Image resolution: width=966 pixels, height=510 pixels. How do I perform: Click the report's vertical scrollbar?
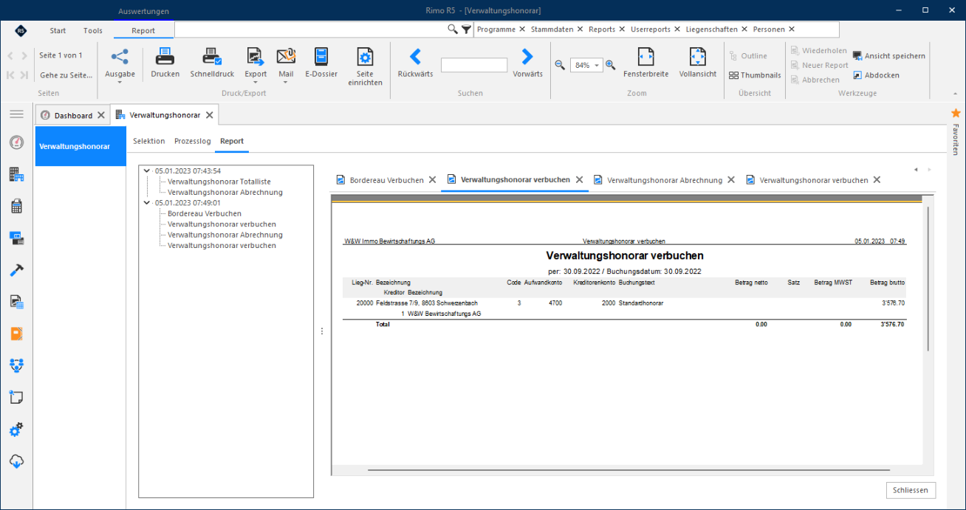coord(928,279)
